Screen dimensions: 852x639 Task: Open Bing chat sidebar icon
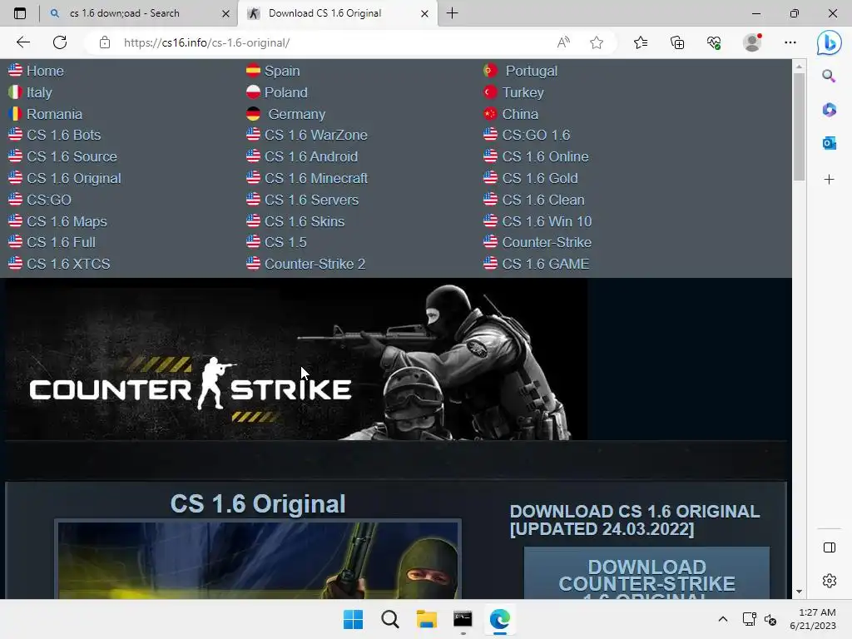[x=830, y=42]
